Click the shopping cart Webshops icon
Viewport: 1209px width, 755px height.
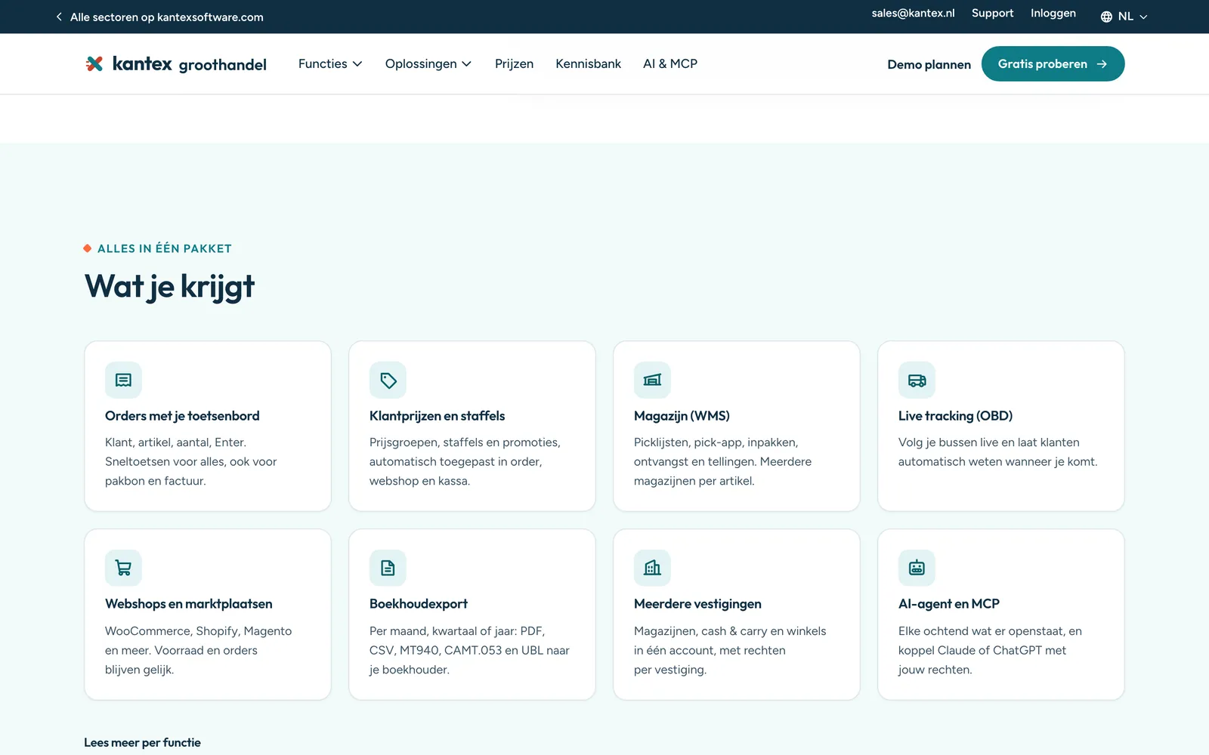[123, 568]
